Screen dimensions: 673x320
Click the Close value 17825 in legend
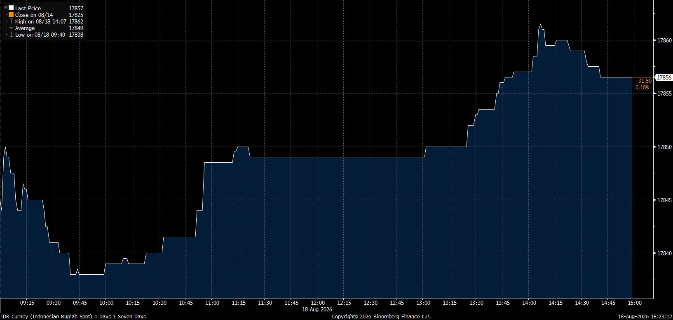76,15
